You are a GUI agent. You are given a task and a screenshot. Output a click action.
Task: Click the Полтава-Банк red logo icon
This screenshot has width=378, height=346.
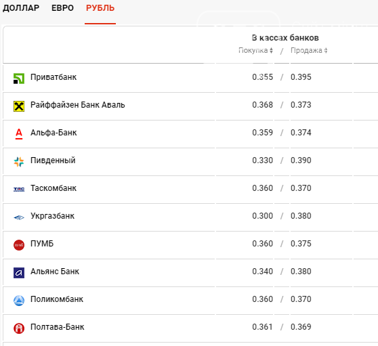coord(19,328)
